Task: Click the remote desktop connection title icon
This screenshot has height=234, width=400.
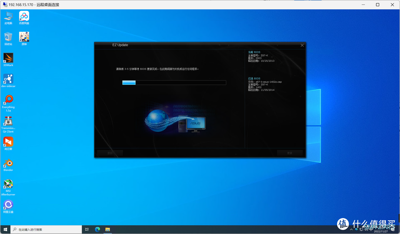Action: (x=5, y=4)
